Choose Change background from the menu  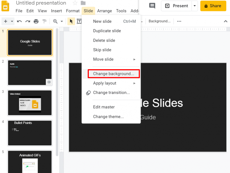(x=114, y=74)
